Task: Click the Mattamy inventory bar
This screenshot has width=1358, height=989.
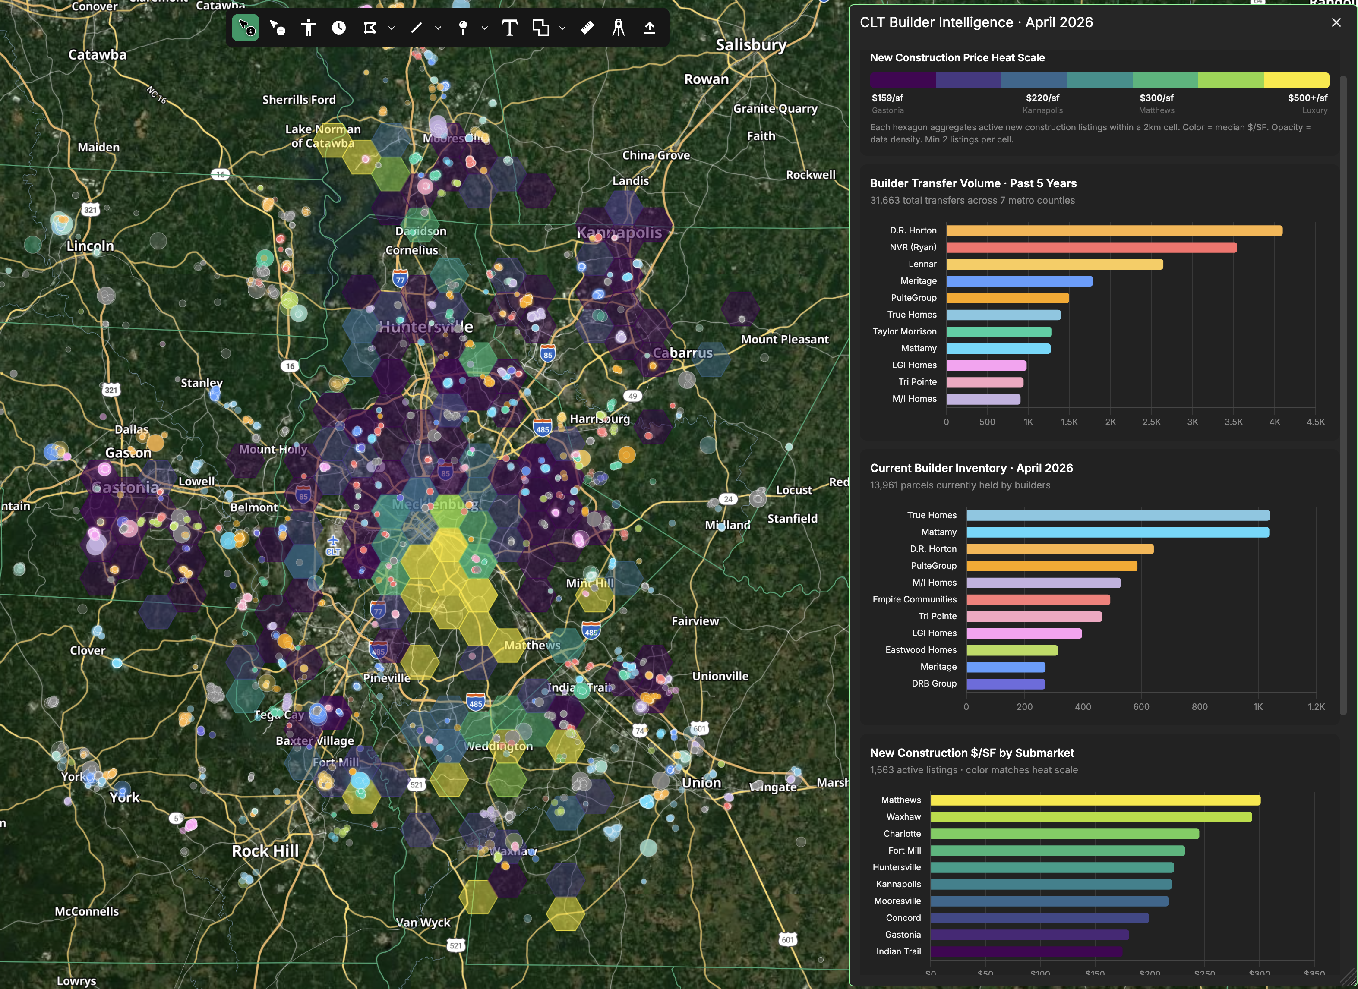Action: (1118, 532)
